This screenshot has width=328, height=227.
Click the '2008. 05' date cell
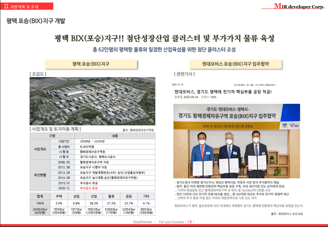click(63, 162)
